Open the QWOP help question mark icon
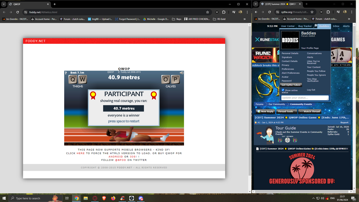 [x=66, y=73]
